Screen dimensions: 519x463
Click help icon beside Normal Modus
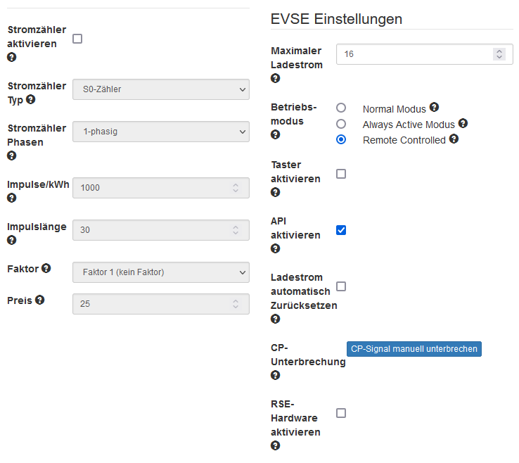tap(434, 108)
